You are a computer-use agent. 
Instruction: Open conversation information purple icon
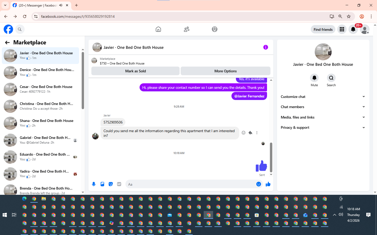(266, 47)
